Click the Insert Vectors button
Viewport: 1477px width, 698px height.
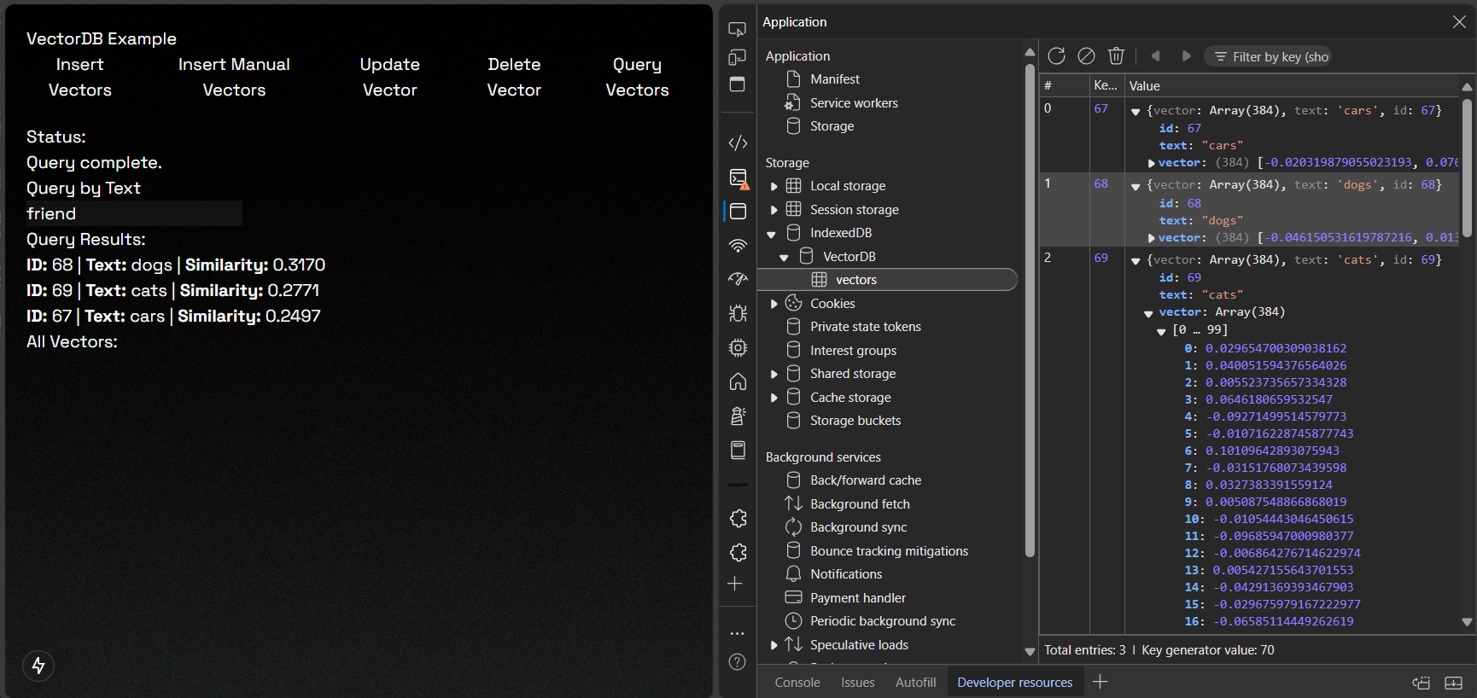point(80,77)
